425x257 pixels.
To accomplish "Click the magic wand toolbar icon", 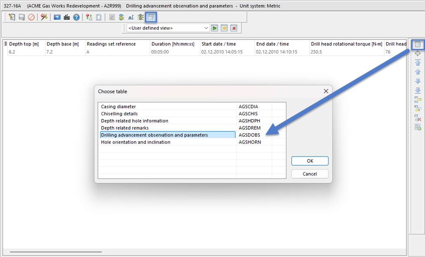I will point(44,17).
